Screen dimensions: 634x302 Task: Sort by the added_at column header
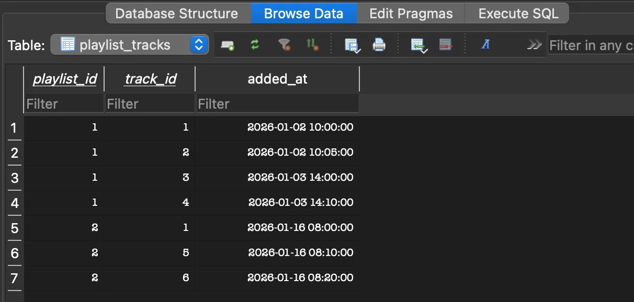tap(277, 79)
